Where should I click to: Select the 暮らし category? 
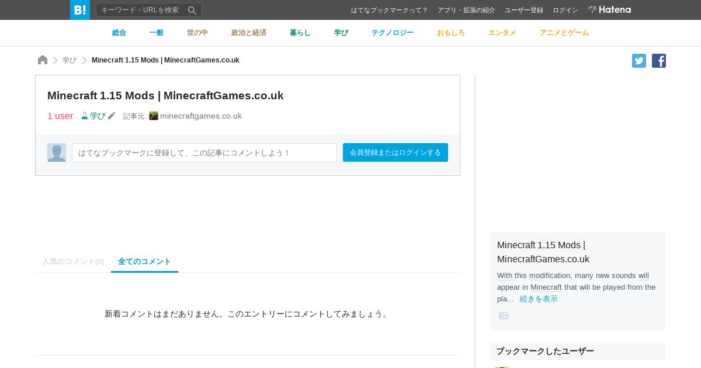point(300,33)
